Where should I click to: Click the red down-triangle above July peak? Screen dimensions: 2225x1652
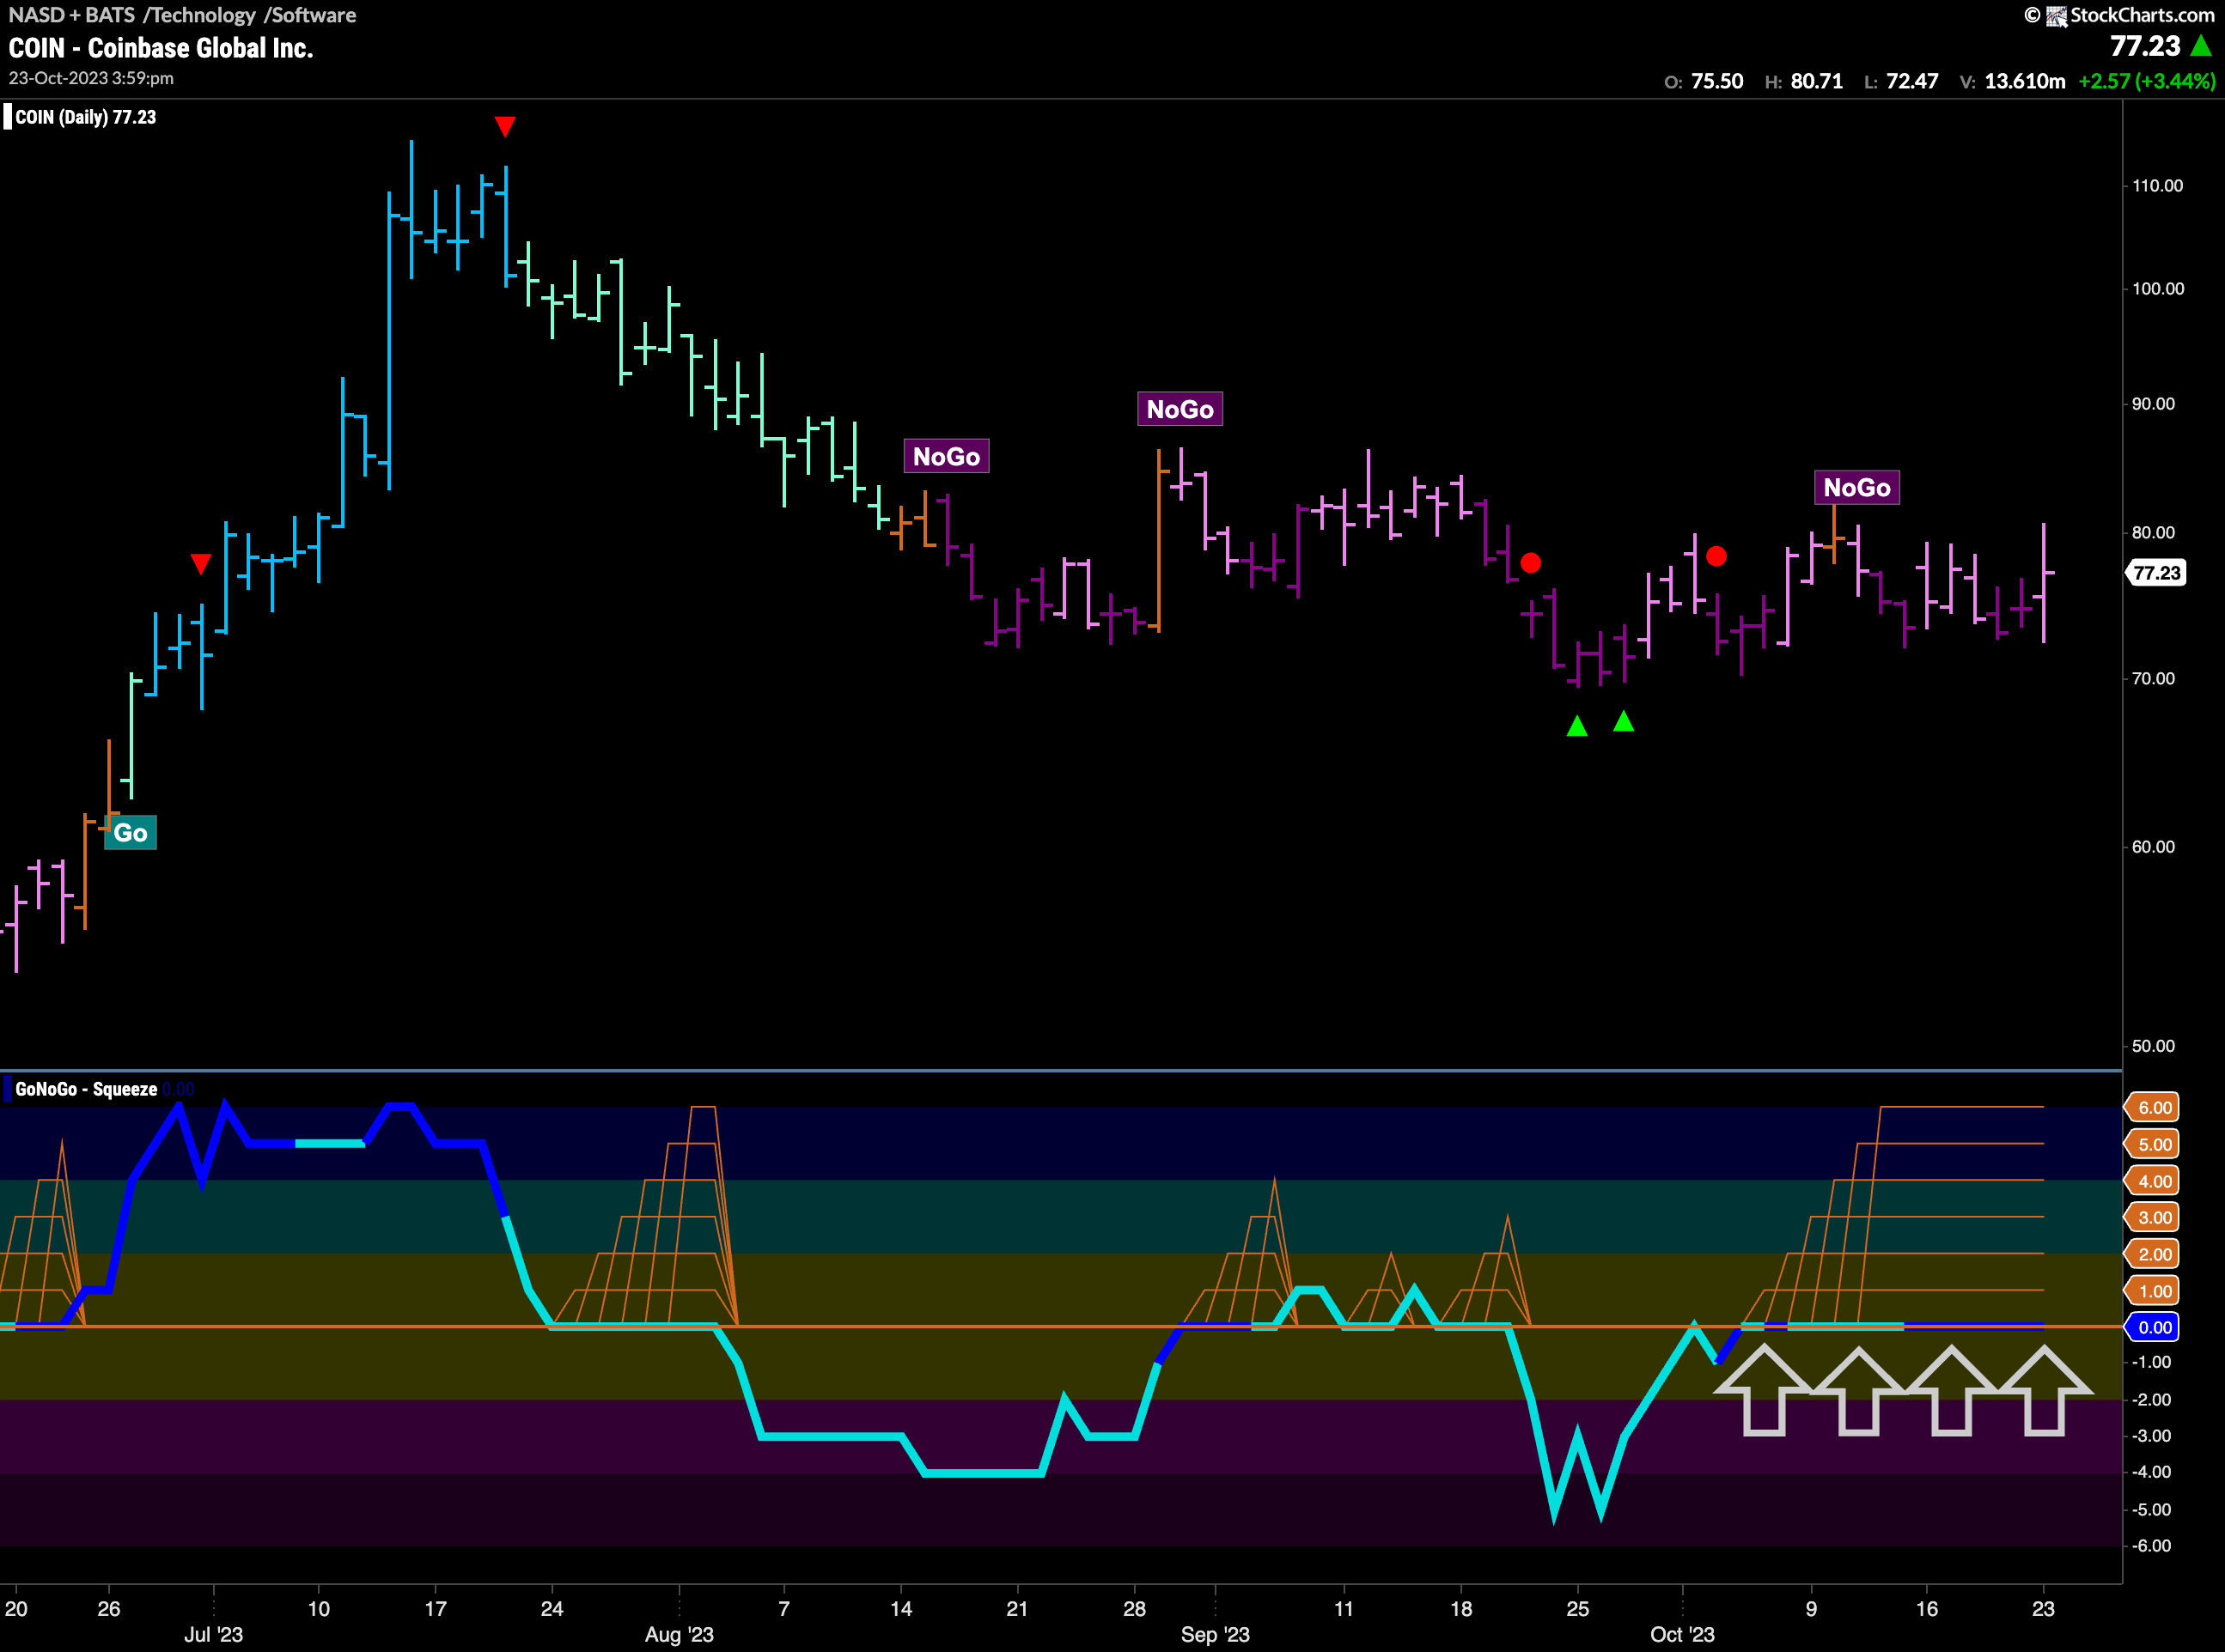coord(505,126)
